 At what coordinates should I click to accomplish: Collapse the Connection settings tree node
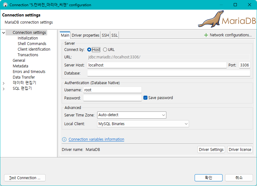pyautogui.click(x=4, y=33)
